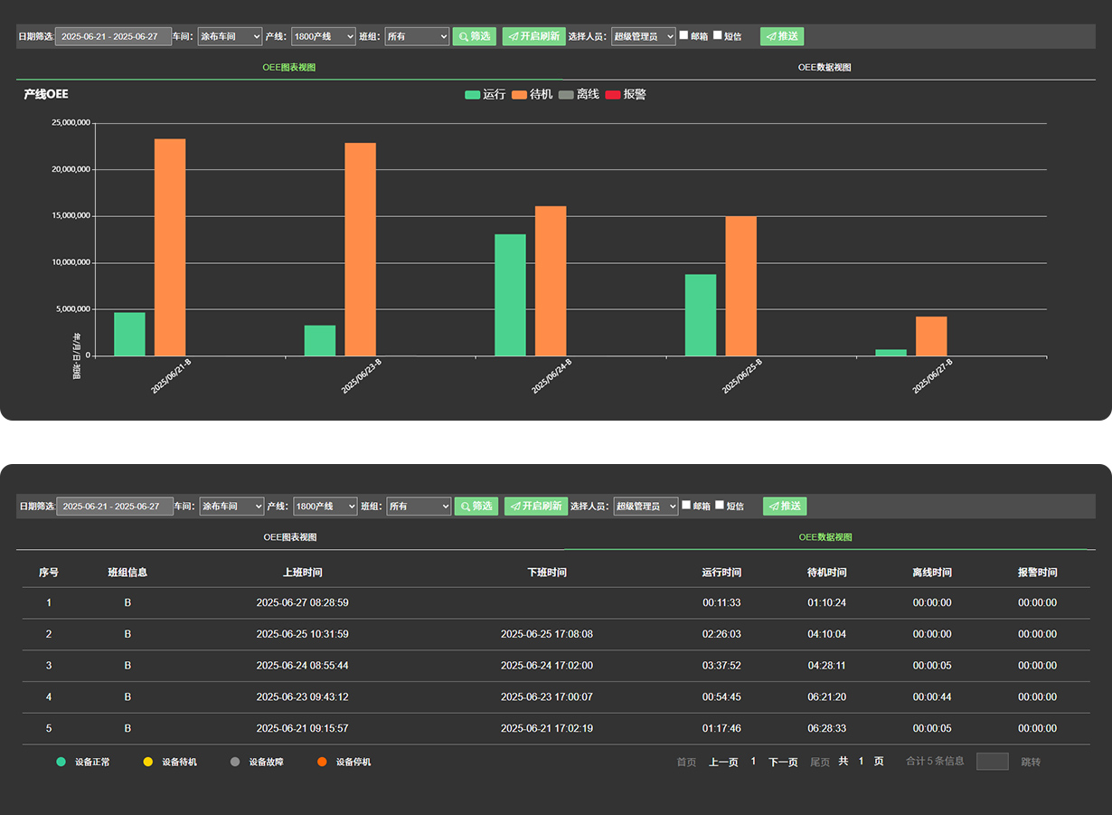Go to 下一页 in the table pagination

tap(783, 763)
